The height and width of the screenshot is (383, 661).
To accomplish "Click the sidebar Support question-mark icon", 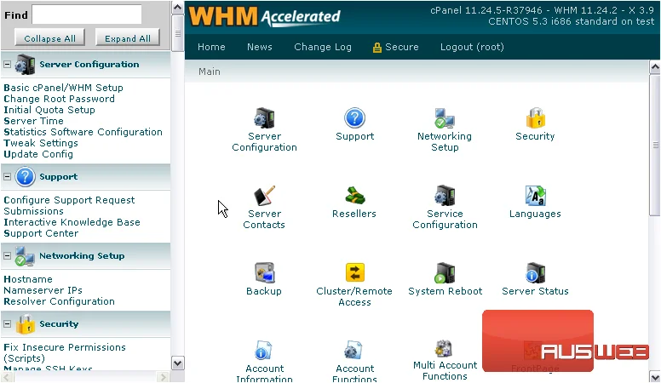I will pyautogui.click(x=25, y=176).
